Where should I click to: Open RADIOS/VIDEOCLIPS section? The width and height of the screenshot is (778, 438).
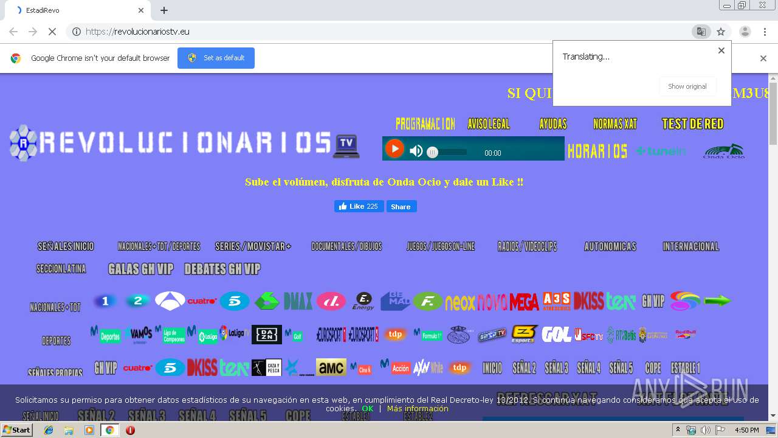click(527, 246)
